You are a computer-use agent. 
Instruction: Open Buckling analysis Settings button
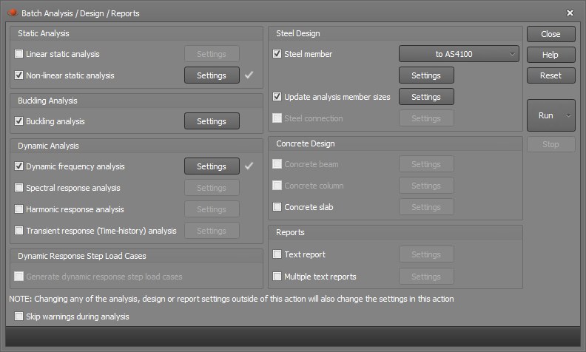tap(212, 121)
